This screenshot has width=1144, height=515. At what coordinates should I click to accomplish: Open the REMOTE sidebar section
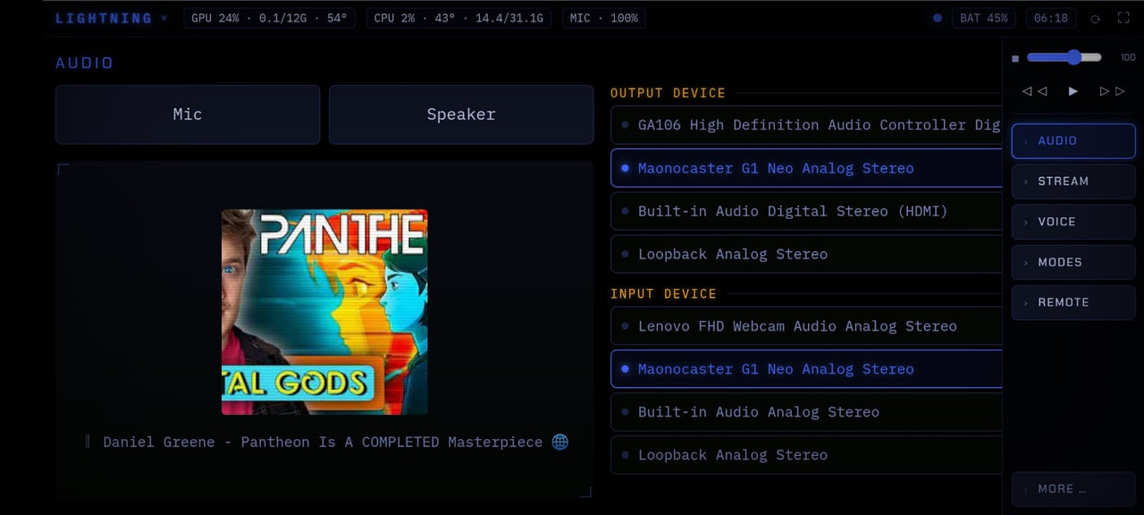coord(1073,302)
